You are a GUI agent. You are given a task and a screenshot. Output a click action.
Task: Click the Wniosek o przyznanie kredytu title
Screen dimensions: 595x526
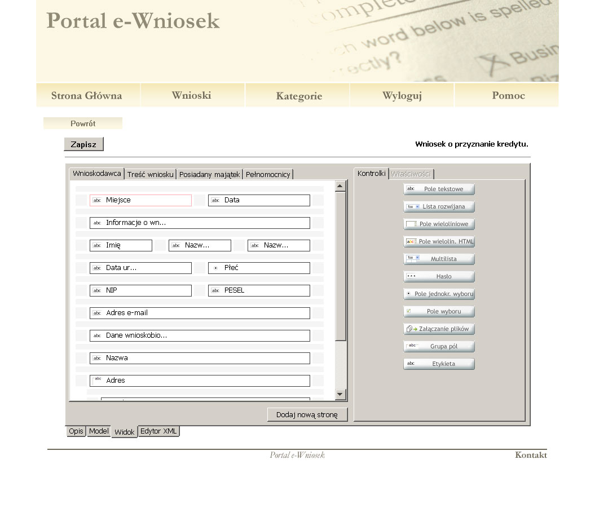(471, 144)
